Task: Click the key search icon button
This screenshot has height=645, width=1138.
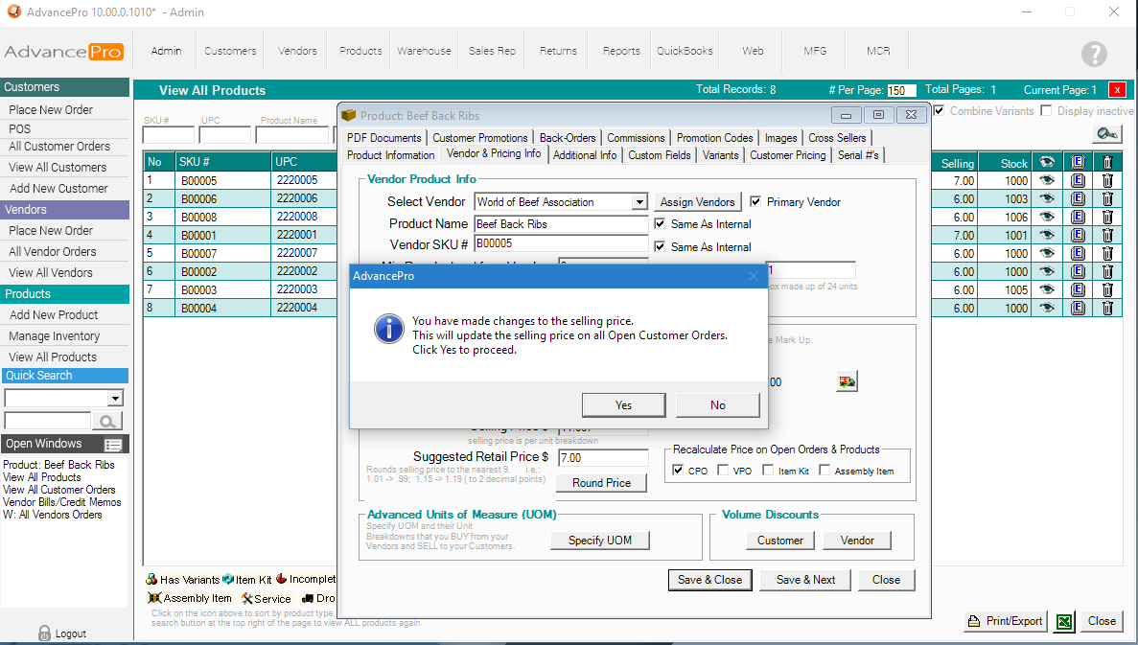Action: (x=1107, y=134)
